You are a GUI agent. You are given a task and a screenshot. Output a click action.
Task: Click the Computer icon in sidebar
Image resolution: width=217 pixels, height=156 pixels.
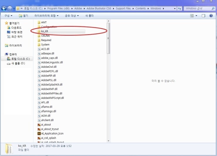[x=6, y=54]
